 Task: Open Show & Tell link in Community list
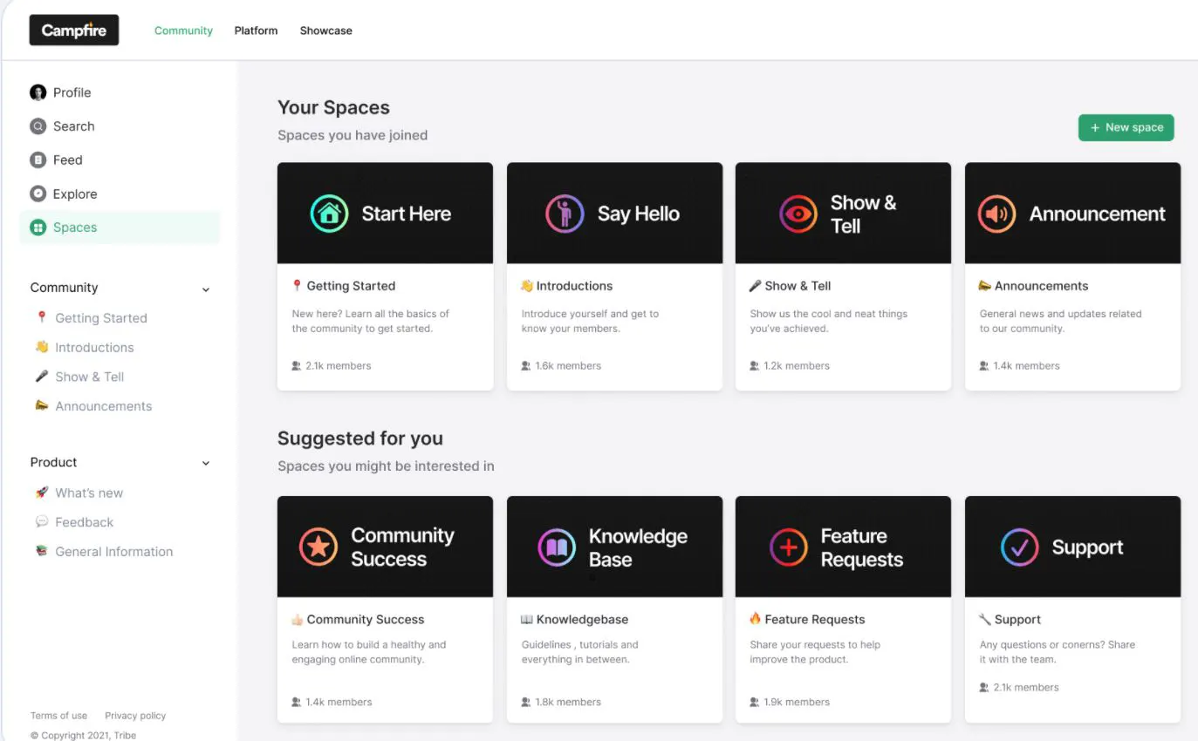(x=90, y=377)
